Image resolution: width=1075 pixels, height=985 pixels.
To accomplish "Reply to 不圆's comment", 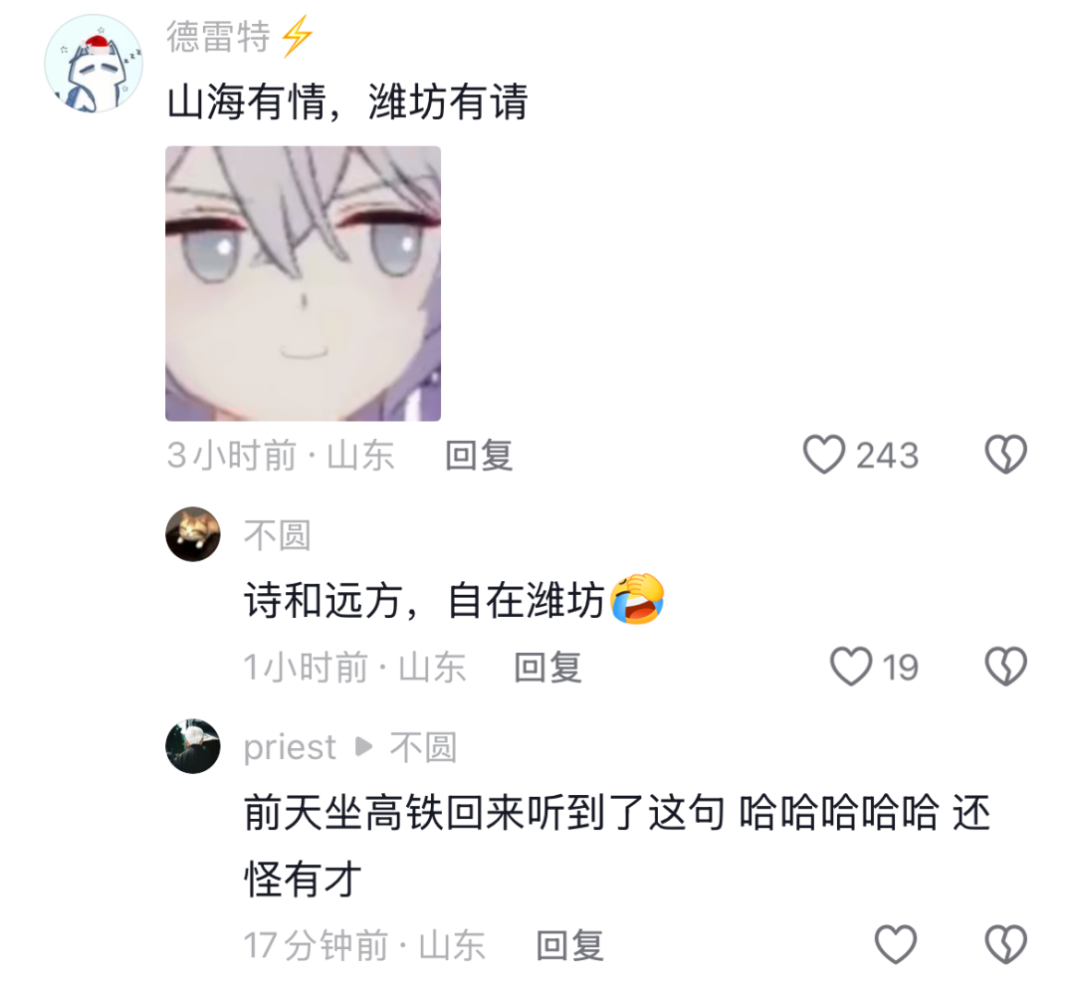I will [547, 668].
